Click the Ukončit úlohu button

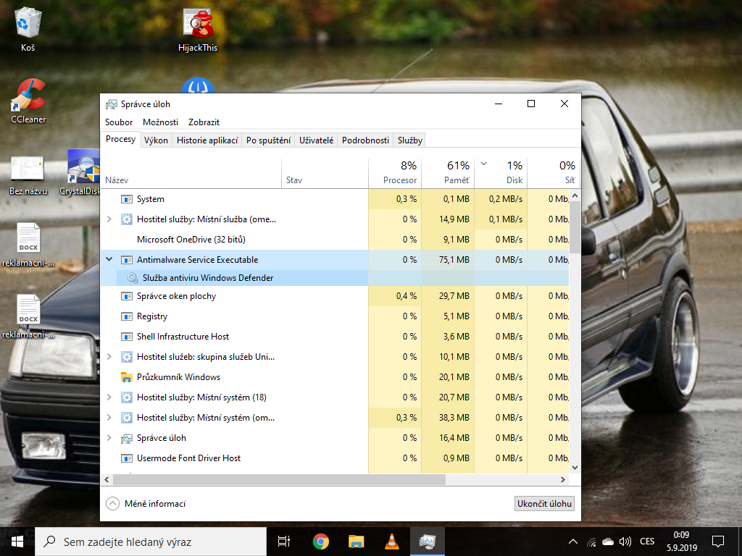pos(544,504)
